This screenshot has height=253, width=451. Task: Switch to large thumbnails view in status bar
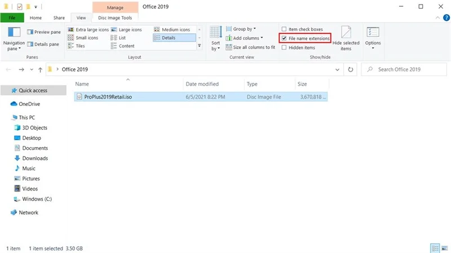point(444,248)
